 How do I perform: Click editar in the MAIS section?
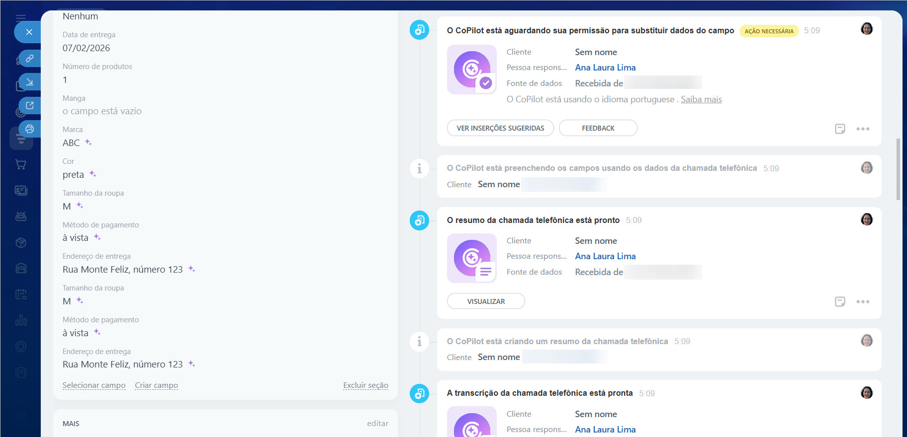tap(377, 424)
